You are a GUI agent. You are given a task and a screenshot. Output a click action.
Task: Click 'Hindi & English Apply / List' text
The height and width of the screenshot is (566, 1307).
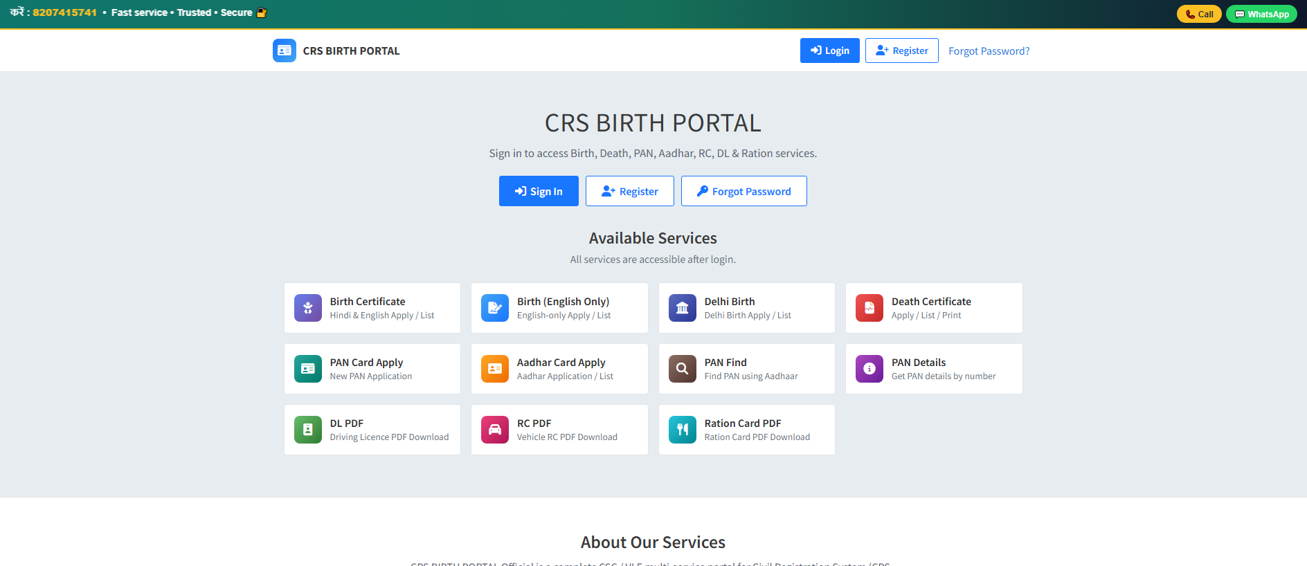click(382, 316)
